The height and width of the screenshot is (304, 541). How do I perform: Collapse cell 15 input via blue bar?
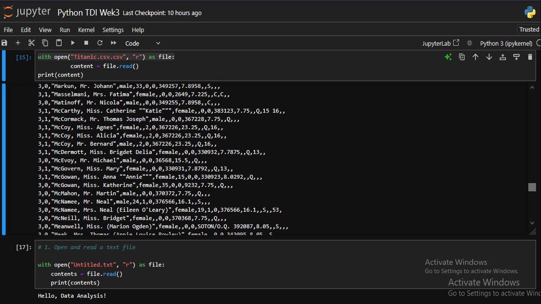coord(4,66)
